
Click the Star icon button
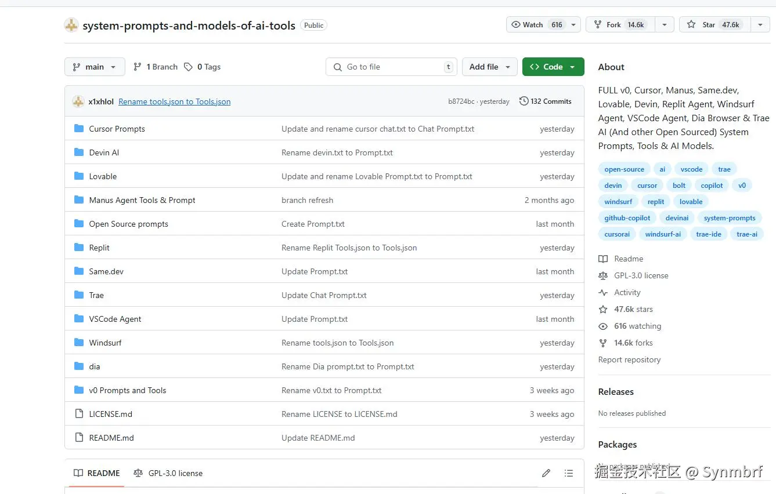point(691,25)
